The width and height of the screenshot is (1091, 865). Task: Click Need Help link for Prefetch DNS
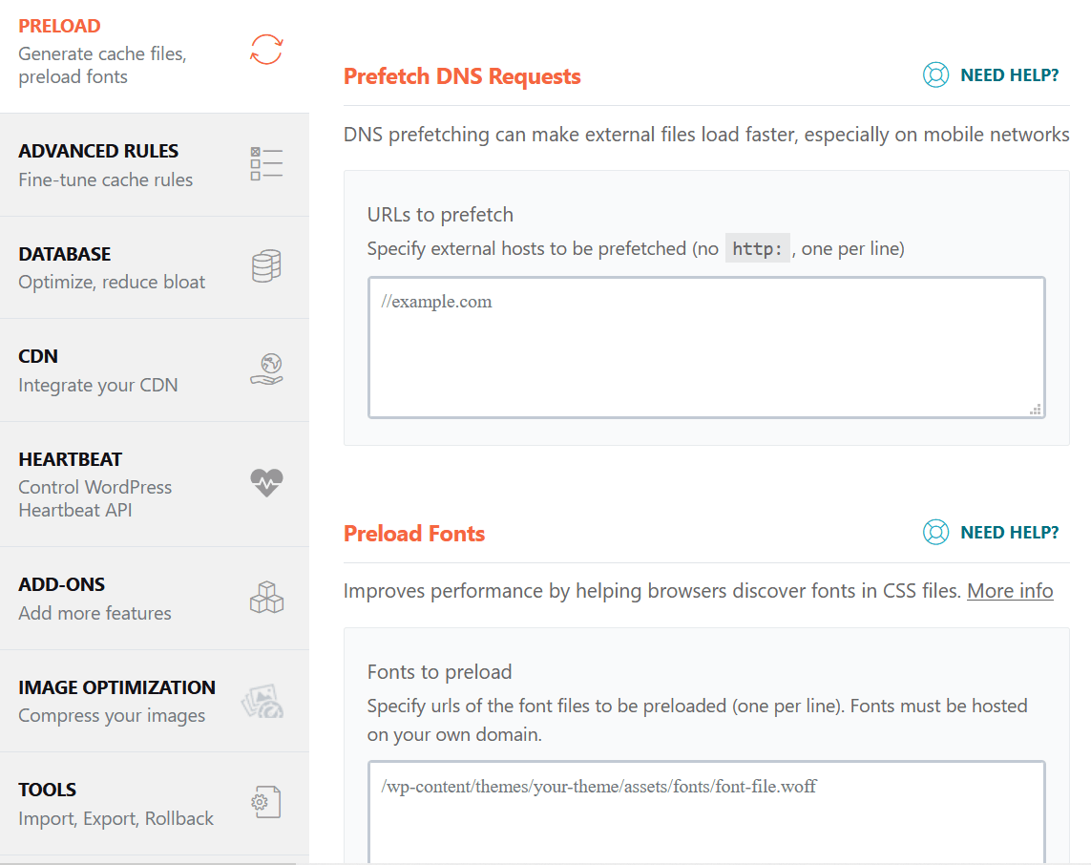point(1009,75)
